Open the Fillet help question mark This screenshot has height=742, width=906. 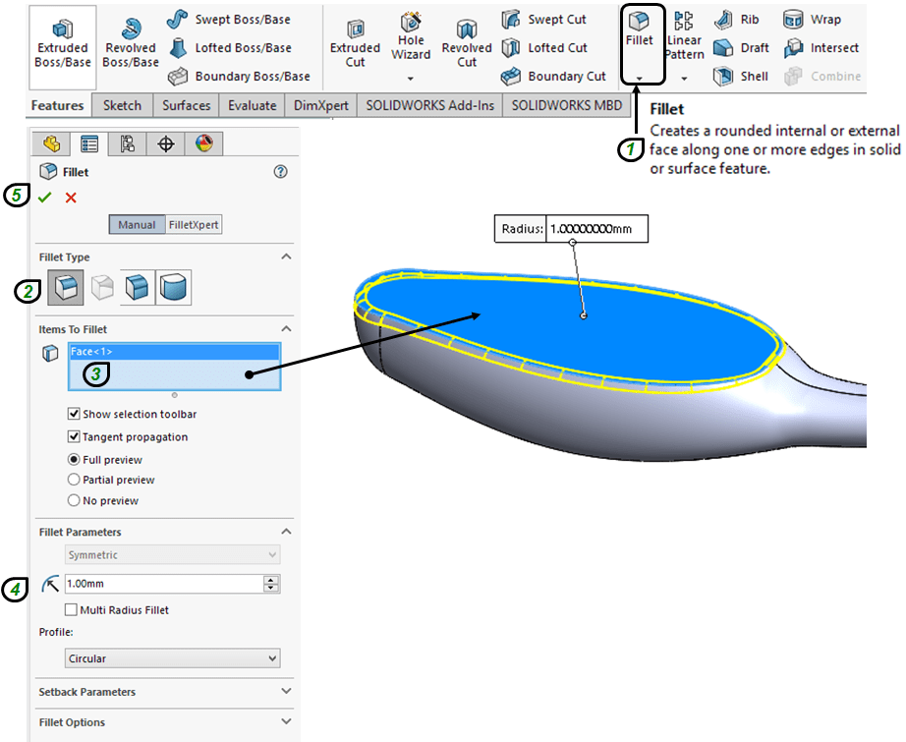click(280, 172)
